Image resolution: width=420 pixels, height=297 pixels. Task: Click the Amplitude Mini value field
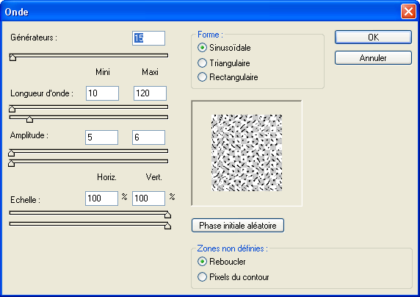tap(101, 137)
